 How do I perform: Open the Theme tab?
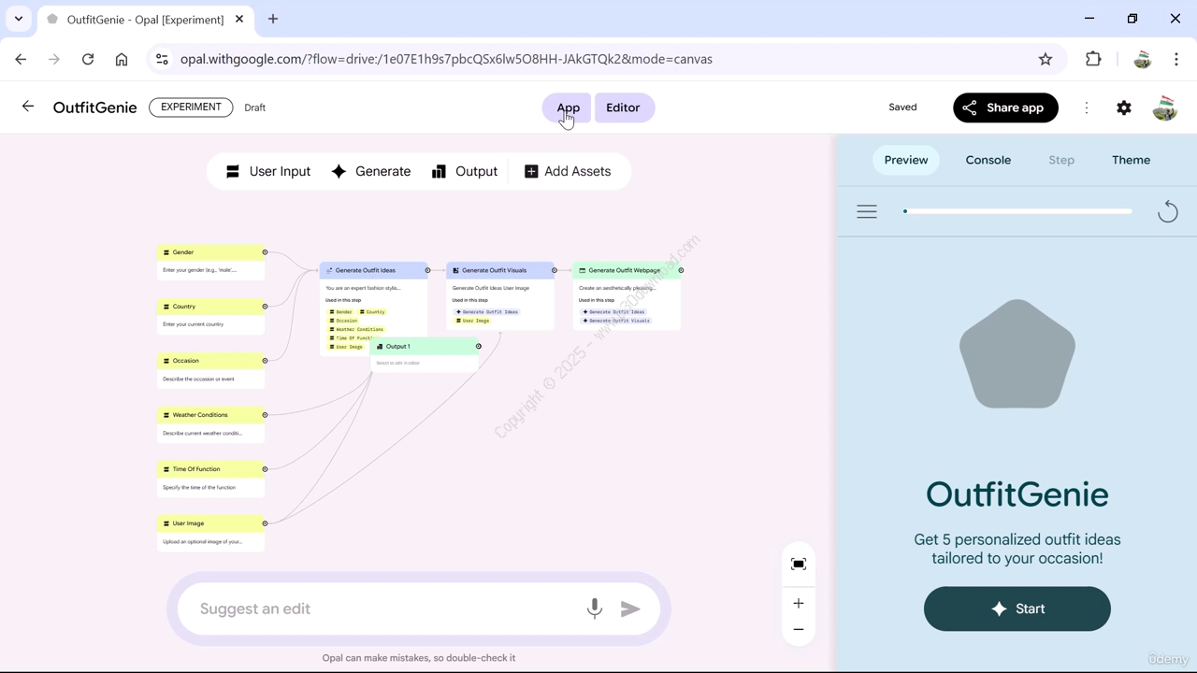coord(1131,160)
